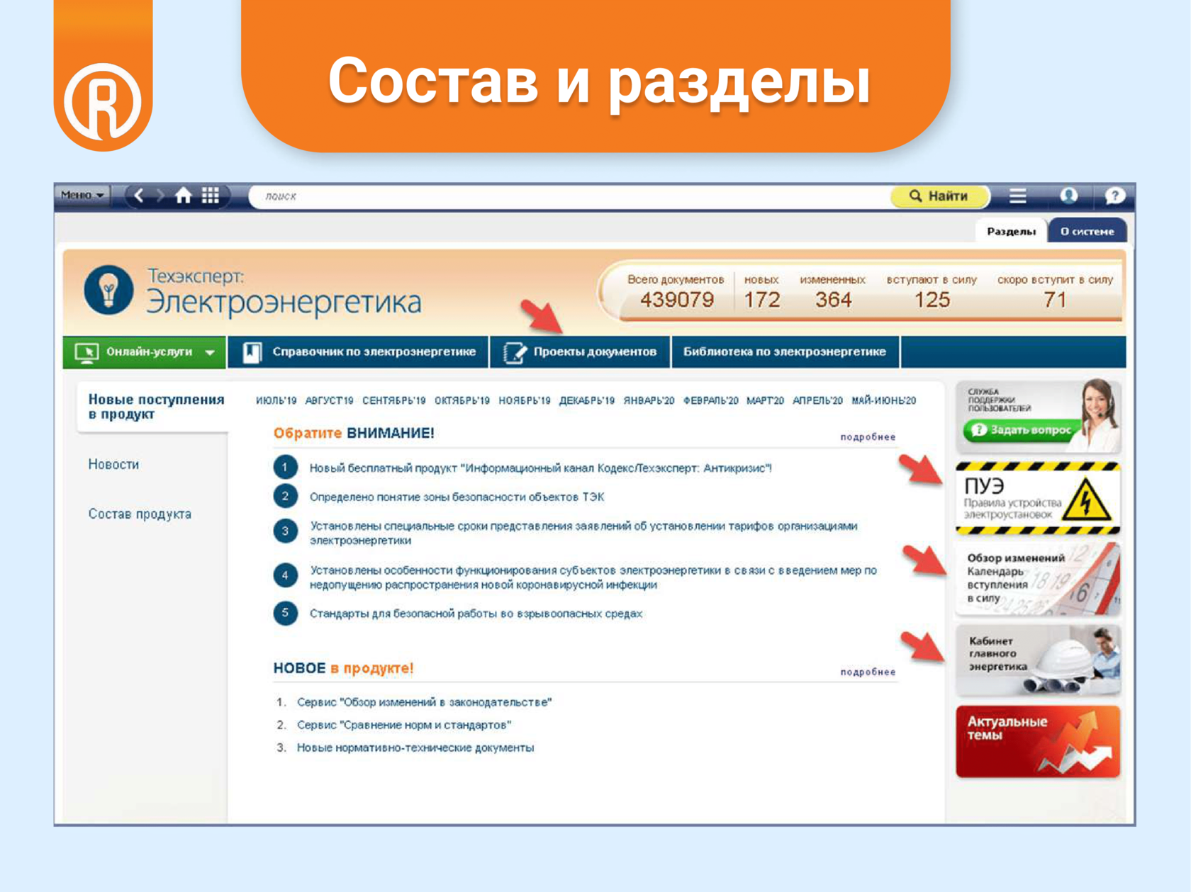Image resolution: width=1191 pixels, height=892 pixels.
Task: Open the ИЮЛЬ'19 archive link
Action: pos(276,401)
